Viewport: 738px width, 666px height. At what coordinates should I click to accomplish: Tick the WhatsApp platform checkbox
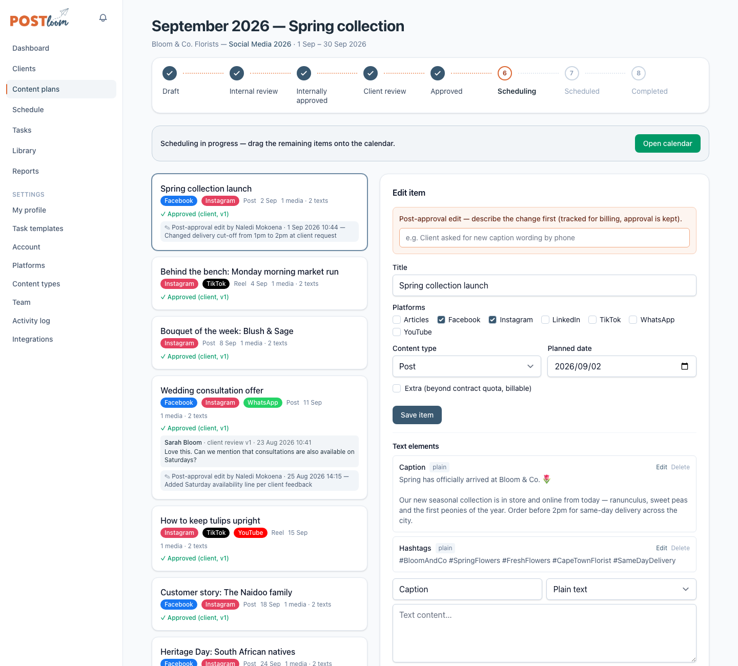[x=633, y=320]
